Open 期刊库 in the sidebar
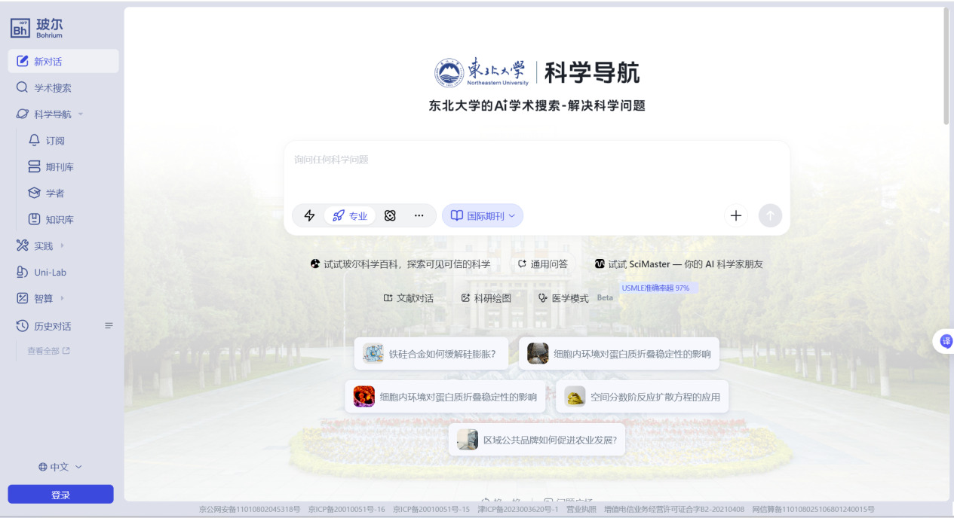Screen dimensions: 954x518 [59, 167]
